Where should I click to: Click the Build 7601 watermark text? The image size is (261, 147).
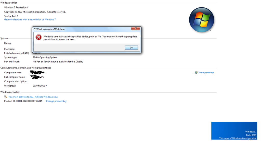[x=251, y=135]
